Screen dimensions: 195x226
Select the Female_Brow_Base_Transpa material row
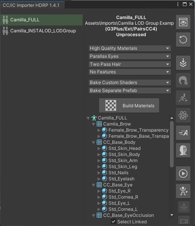[139, 136]
